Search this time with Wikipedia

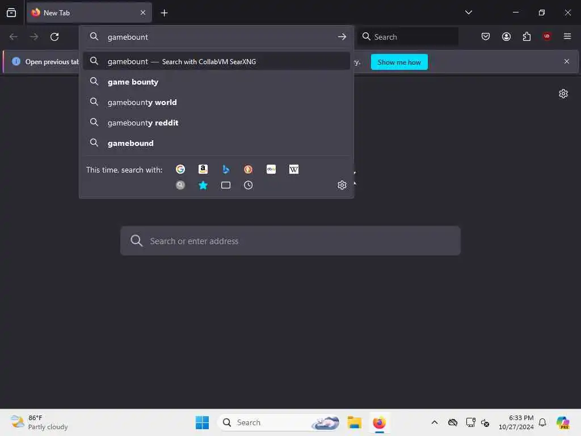click(293, 169)
